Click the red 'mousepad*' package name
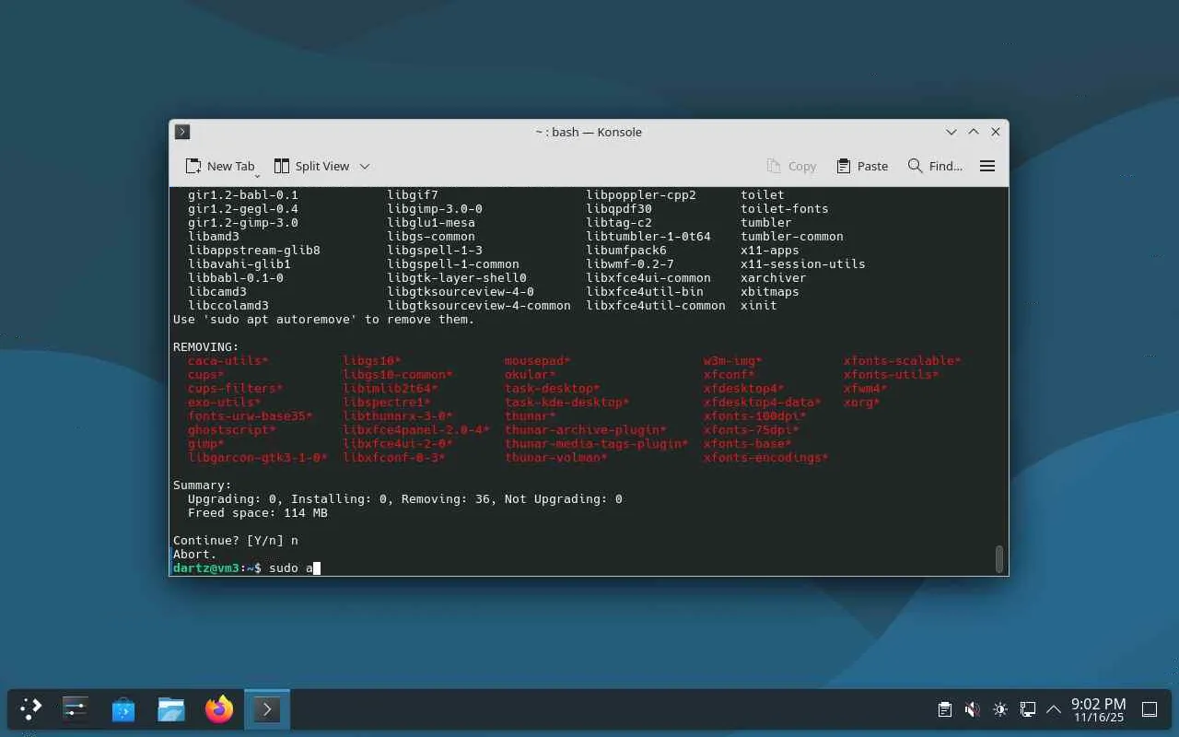The image size is (1179, 737). pos(538,361)
